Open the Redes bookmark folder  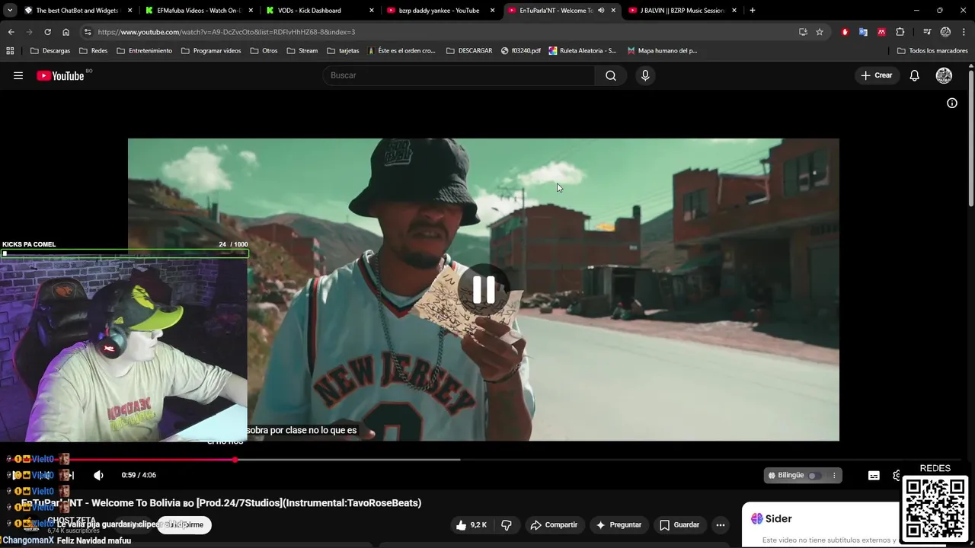click(x=93, y=51)
